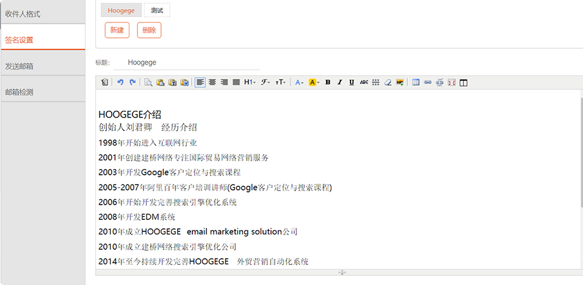This screenshot has height=285, width=583.
Task: Insert a horizontal rule line
Action: [375, 82]
